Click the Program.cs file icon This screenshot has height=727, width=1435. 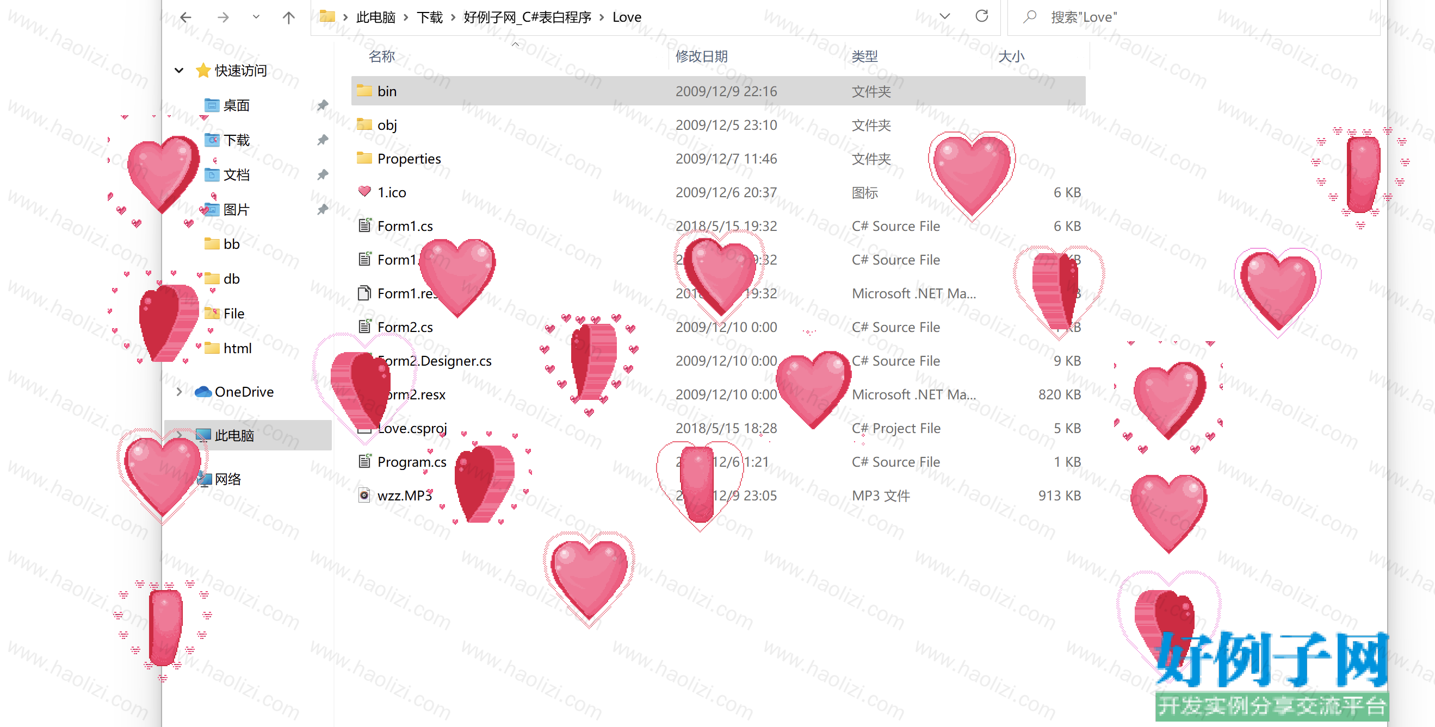364,461
